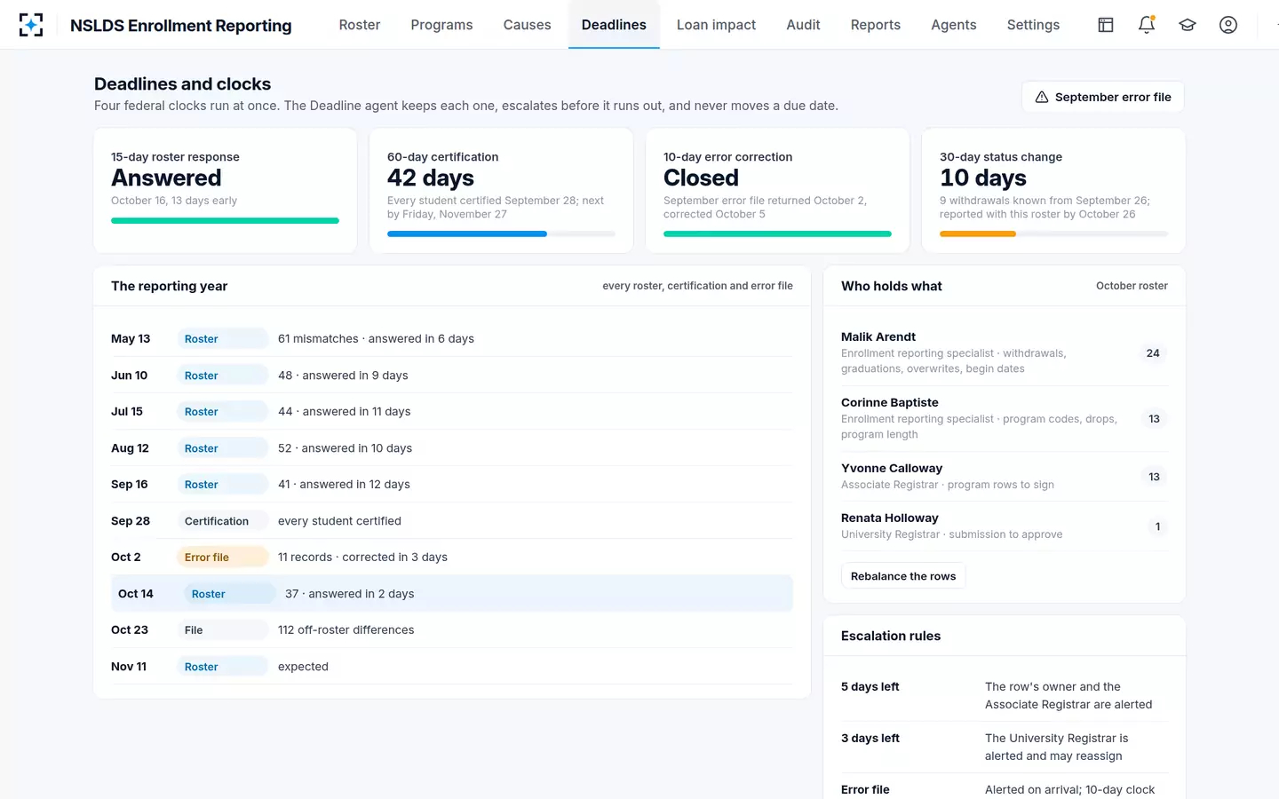The height and width of the screenshot is (799, 1279).
Task: Click the Rebalance the rows button
Action: coord(903,576)
